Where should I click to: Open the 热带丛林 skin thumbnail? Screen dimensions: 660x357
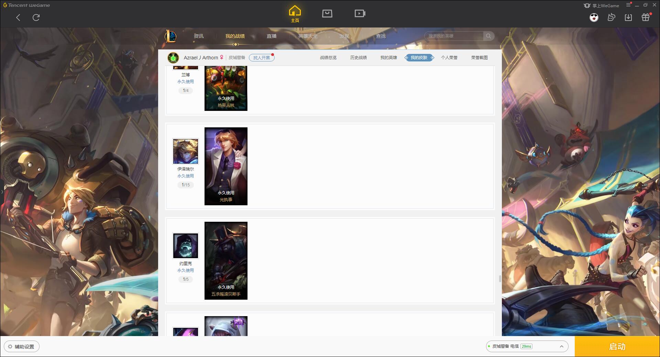click(226, 88)
